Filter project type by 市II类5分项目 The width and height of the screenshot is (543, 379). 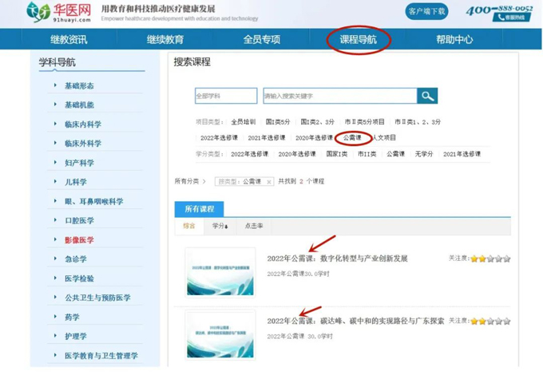[x=365, y=122]
